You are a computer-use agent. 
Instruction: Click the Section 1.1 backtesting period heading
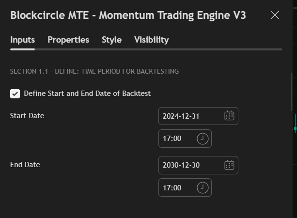click(x=94, y=72)
